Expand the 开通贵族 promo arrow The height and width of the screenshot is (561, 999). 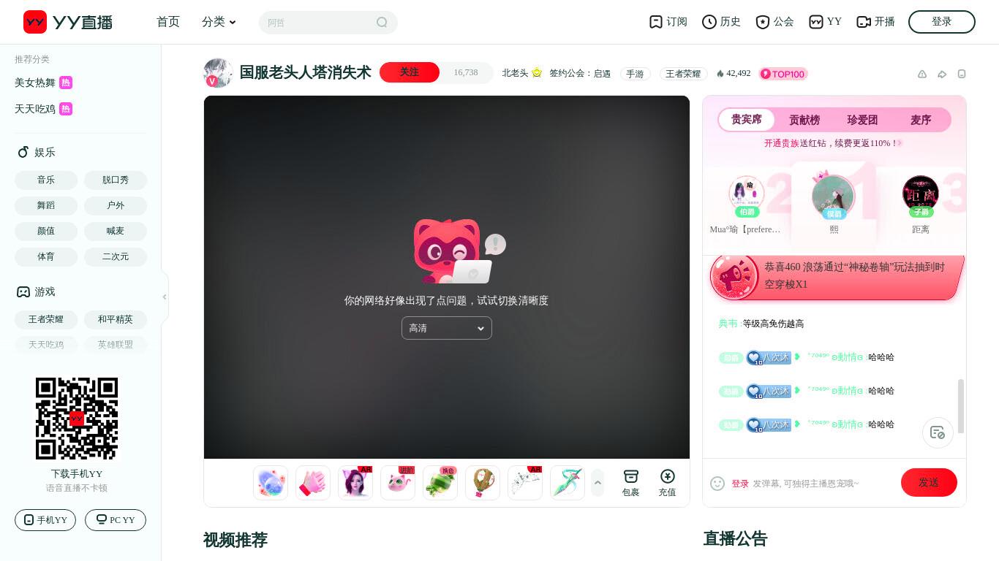point(900,143)
